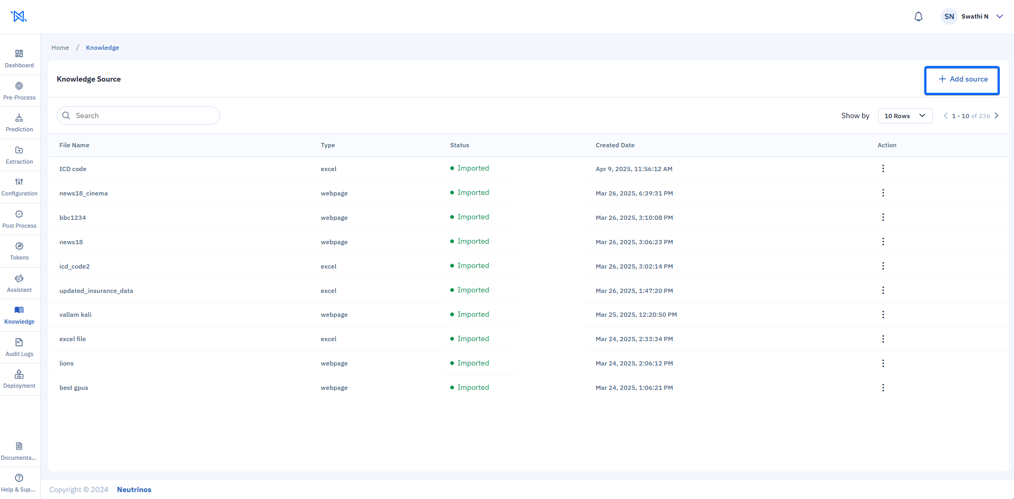The width and height of the screenshot is (1014, 499).
Task: Open the Assistant sidebar item
Action: pyautogui.click(x=19, y=283)
